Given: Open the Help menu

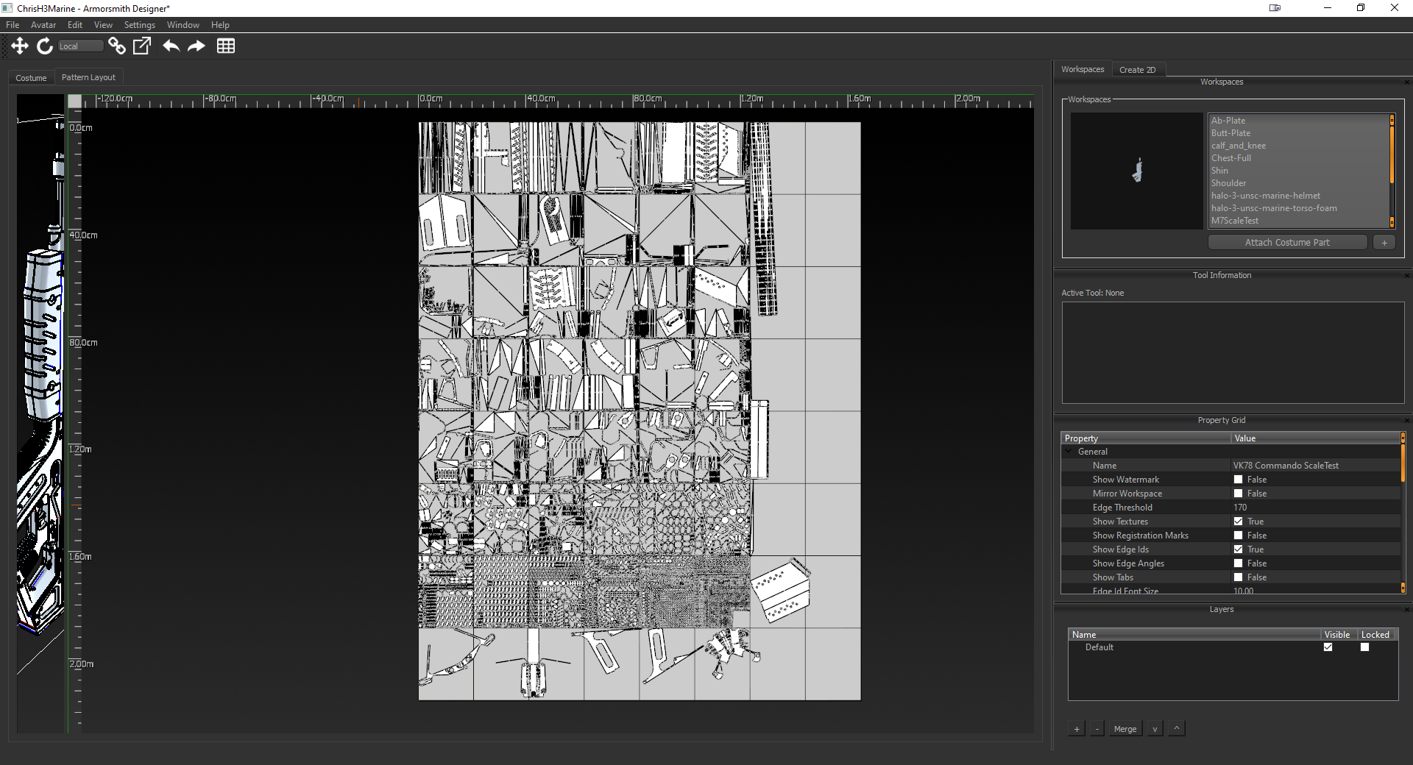Looking at the screenshot, I should 220,25.
